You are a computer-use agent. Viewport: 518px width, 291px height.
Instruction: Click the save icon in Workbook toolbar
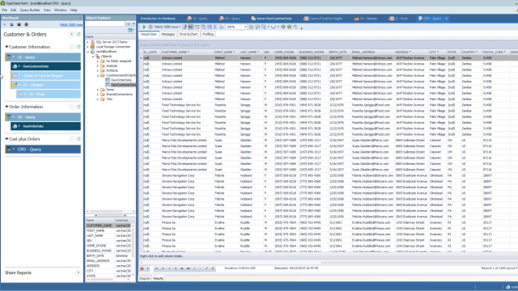tap(19, 25)
